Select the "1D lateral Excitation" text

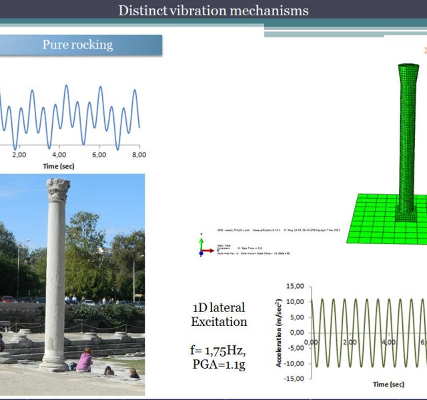coord(219,315)
